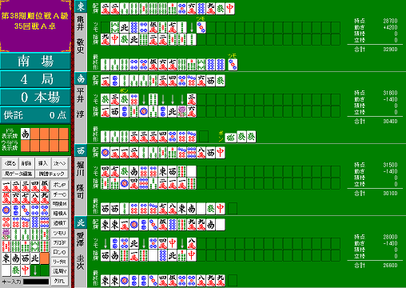Viewport: 406px width, 288px height.
Task: Open 局データ編集 round data editor
Action: click(18, 174)
